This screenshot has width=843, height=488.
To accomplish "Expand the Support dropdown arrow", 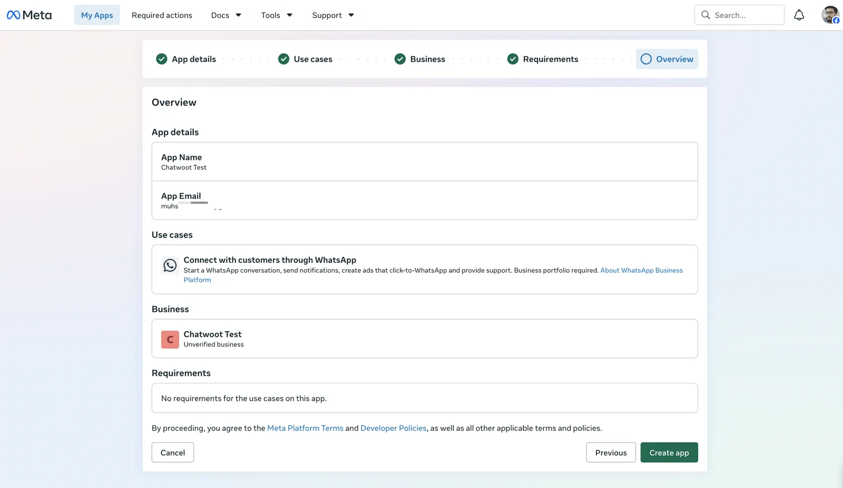I will point(351,15).
